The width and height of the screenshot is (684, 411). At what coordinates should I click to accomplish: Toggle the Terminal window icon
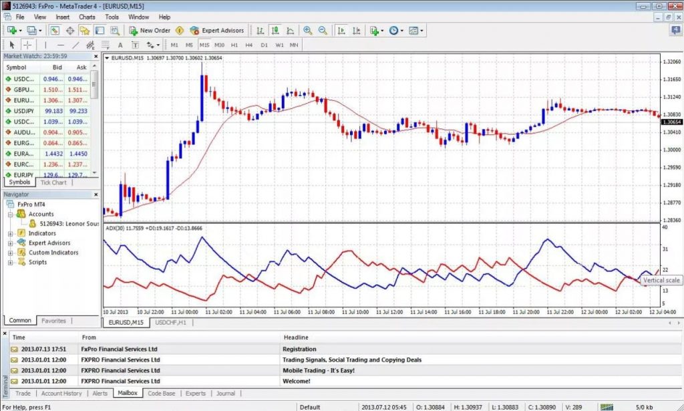(100, 30)
